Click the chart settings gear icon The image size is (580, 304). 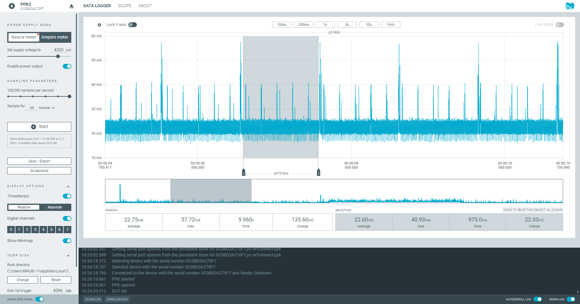click(99, 25)
